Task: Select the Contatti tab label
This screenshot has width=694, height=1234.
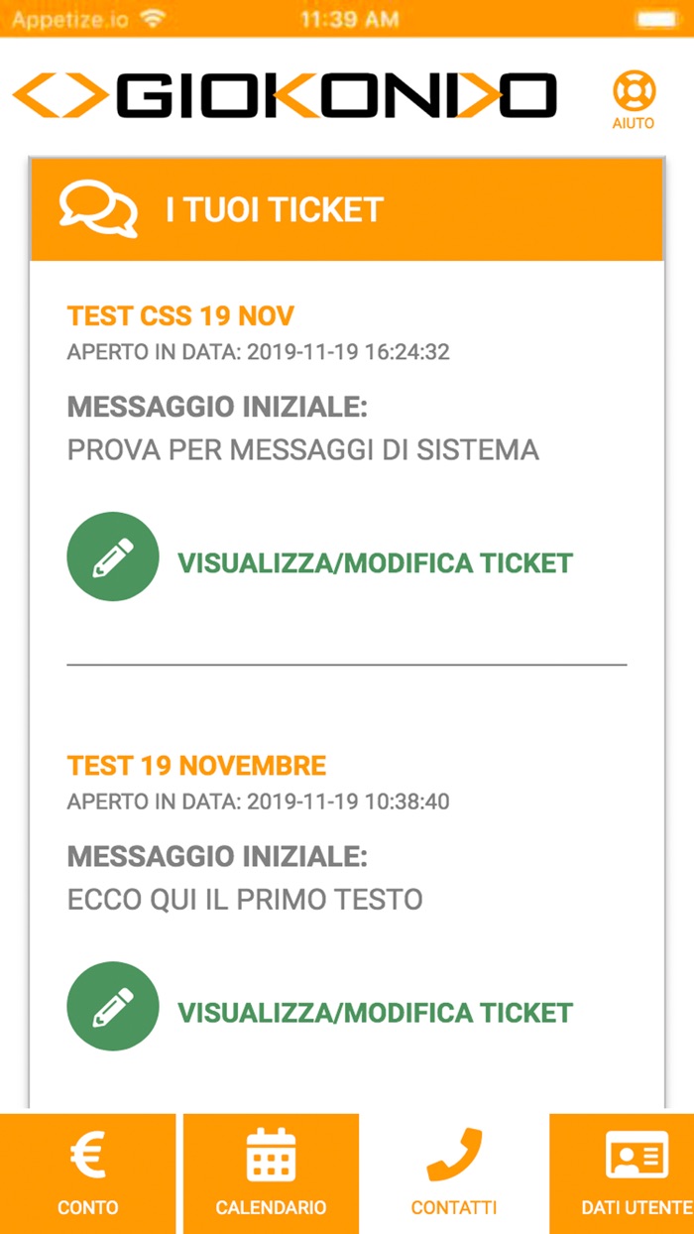Action: tap(454, 1207)
